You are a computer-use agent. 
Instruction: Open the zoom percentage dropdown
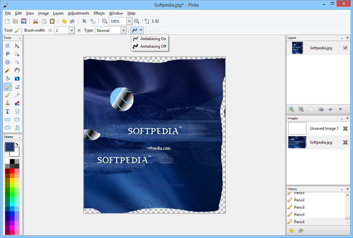(x=129, y=21)
